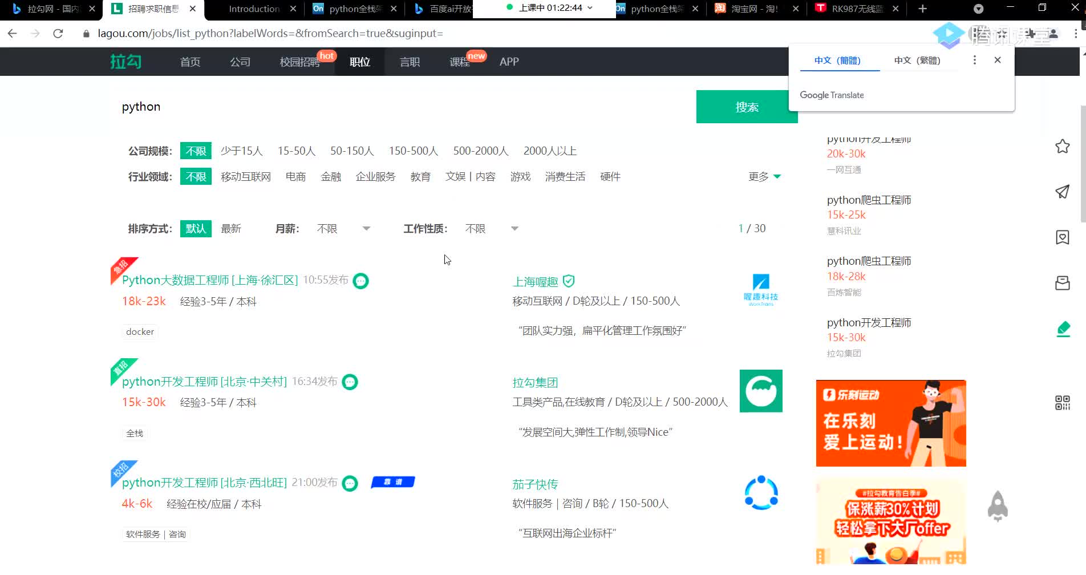This screenshot has width=1086, height=575.
Task: Sort job results by 最新
Action: tap(231, 229)
